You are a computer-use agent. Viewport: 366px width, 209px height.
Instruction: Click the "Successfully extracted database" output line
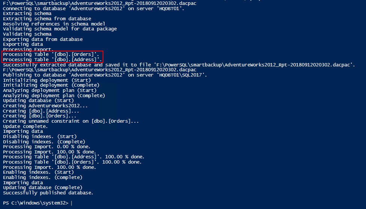[x=179, y=65]
